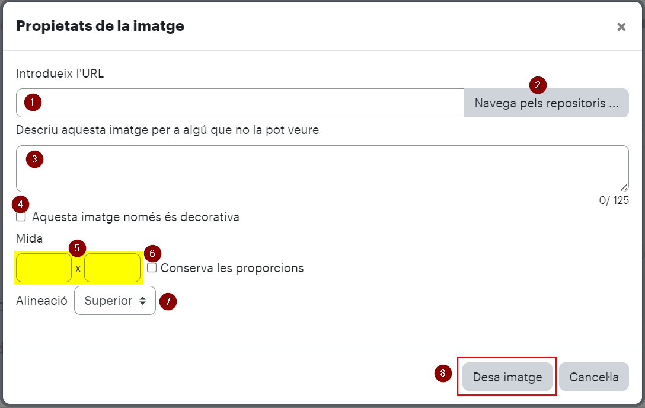
Task: Tick 'Aquesta imatge només és decorativa' checkbox
Action: point(21,217)
